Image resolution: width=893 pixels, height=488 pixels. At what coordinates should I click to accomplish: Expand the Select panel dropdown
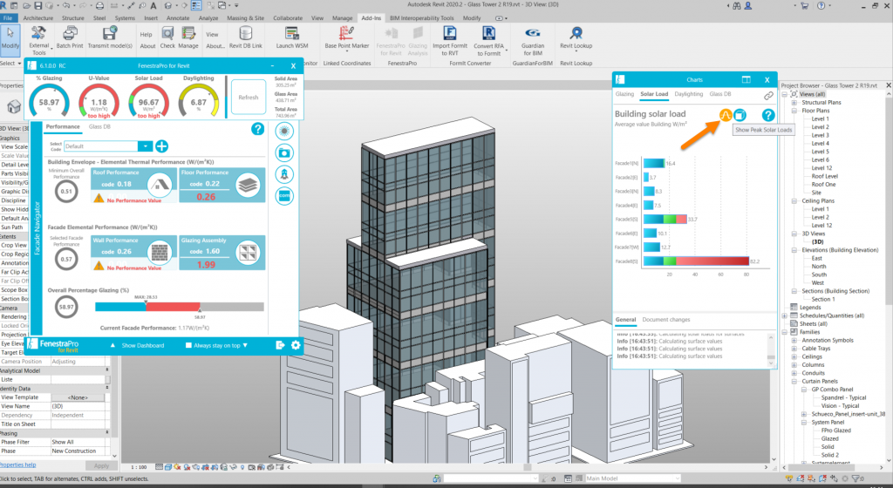tap(10, 63)
